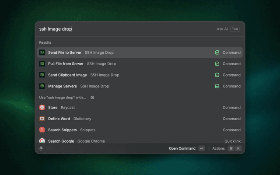
Task: Click the Results section header
Action: pos(45,42)
